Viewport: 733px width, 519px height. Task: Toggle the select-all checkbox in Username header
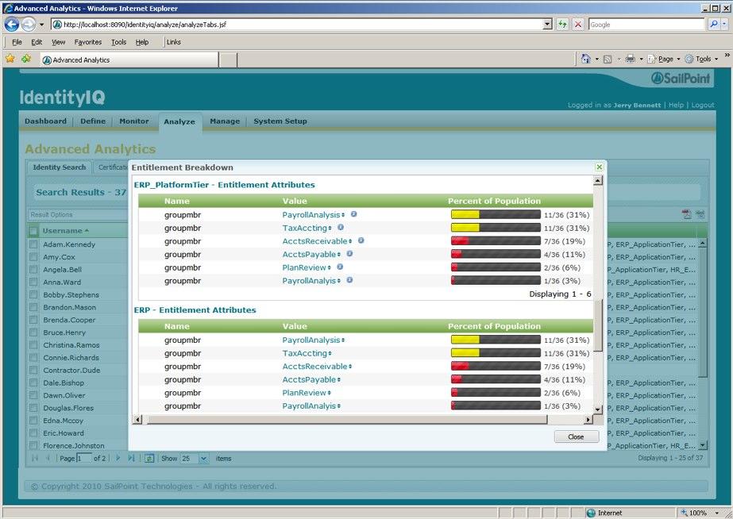(x=33, y=231)
